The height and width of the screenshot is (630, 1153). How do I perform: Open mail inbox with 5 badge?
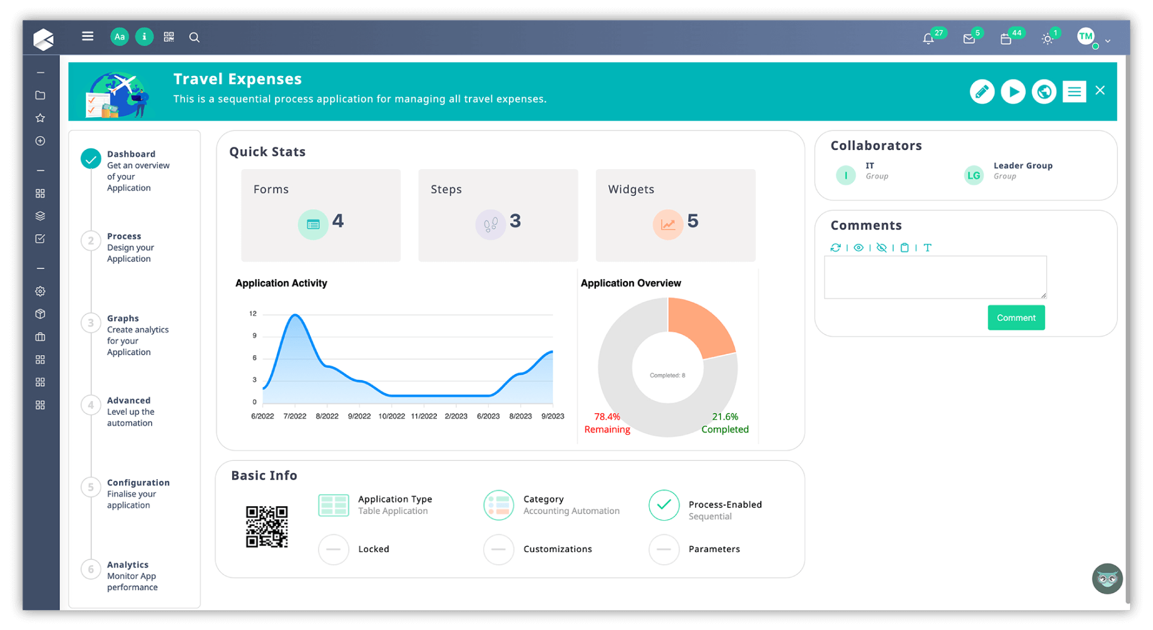pyautogui.click(x=969, y=39)
